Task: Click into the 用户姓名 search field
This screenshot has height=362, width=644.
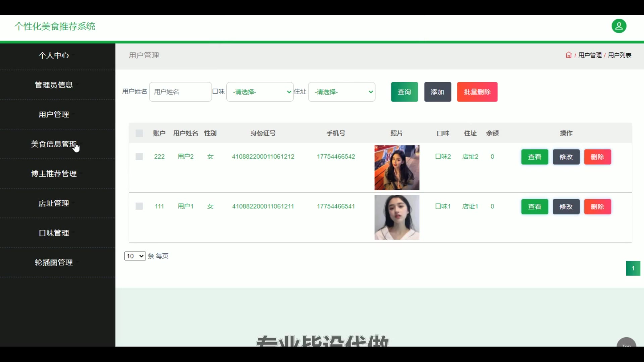Action: click(x=180, y=92)
